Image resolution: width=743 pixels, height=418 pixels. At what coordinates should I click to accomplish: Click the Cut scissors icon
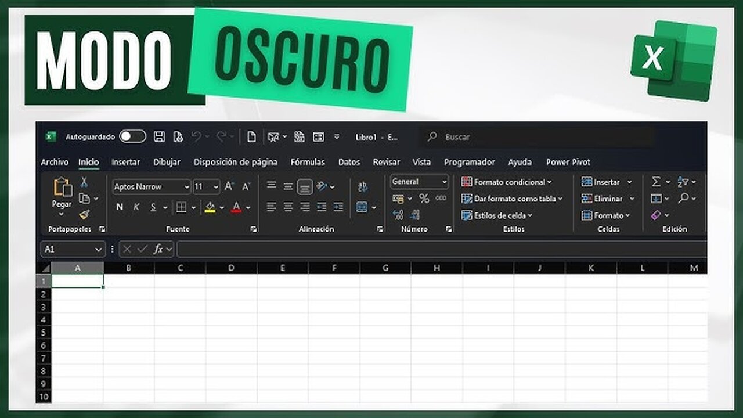84,182
